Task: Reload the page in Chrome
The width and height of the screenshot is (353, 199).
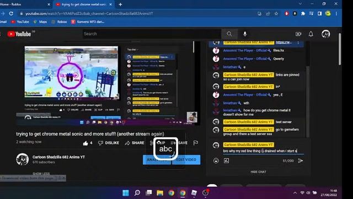Action: click(x=11, y=13)
